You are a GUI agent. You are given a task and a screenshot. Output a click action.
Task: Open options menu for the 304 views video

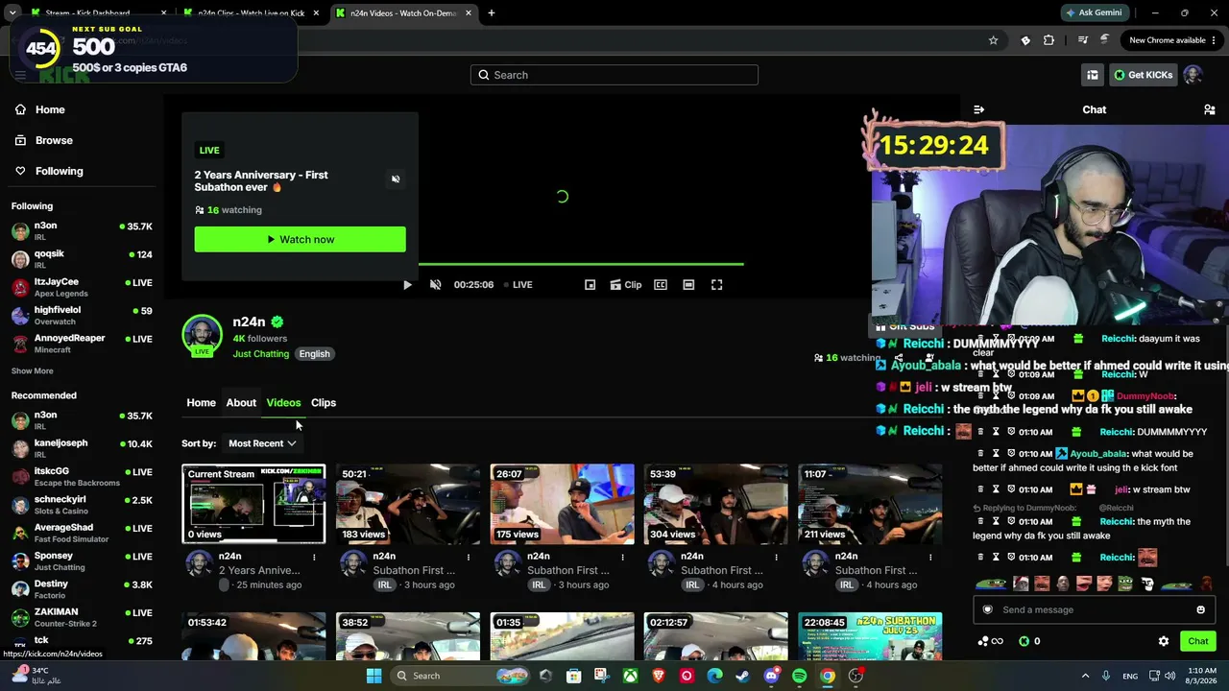(776, 557)
